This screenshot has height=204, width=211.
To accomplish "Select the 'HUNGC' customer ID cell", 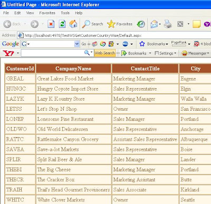I will [x=20, y=89].
